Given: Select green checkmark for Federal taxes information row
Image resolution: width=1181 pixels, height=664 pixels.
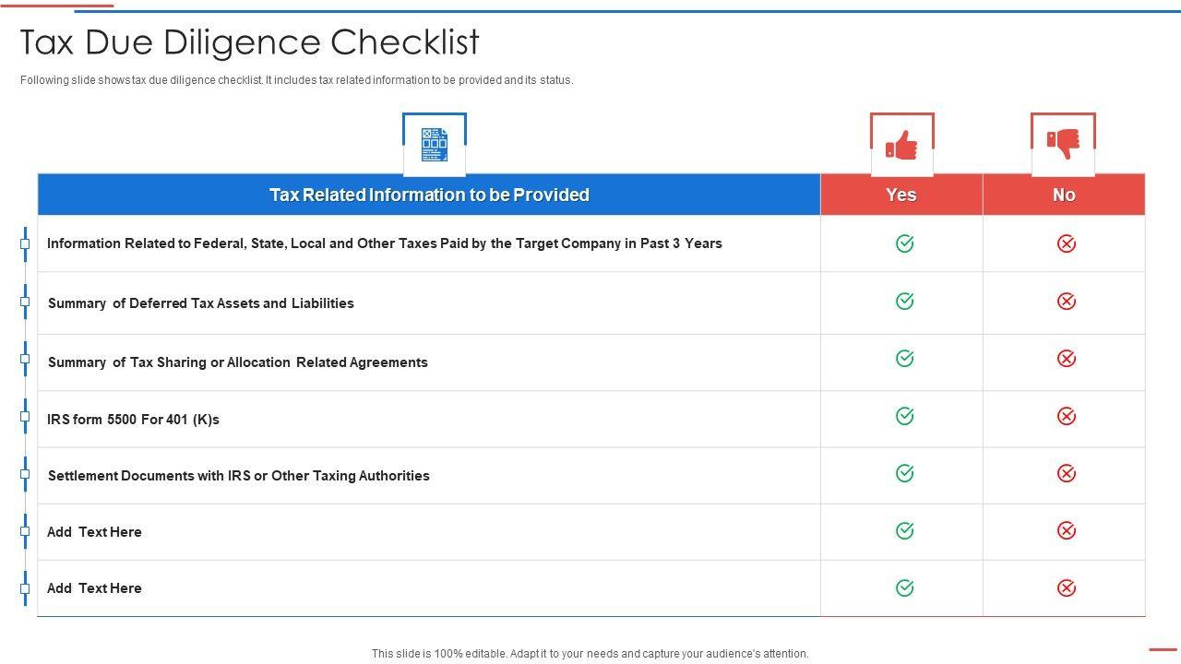Looking at the screenshot, I should [904, 243].
